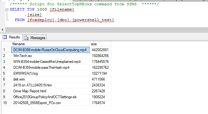Click the left scroll arrow of the editor scrollbar

(x=2, y=29)
